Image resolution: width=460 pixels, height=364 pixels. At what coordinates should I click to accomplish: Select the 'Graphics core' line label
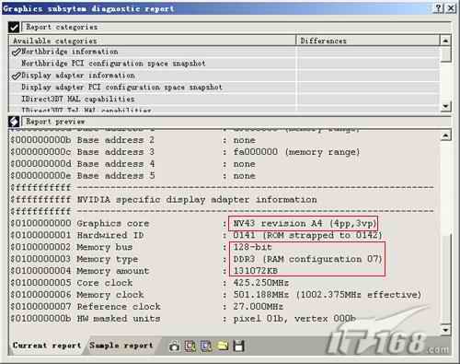[113, 223]
